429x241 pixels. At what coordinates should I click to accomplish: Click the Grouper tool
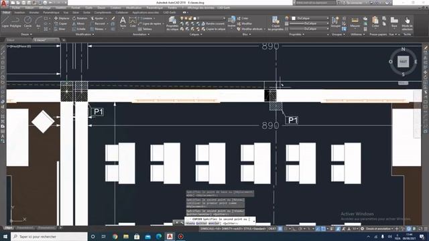tap(335, 22)
